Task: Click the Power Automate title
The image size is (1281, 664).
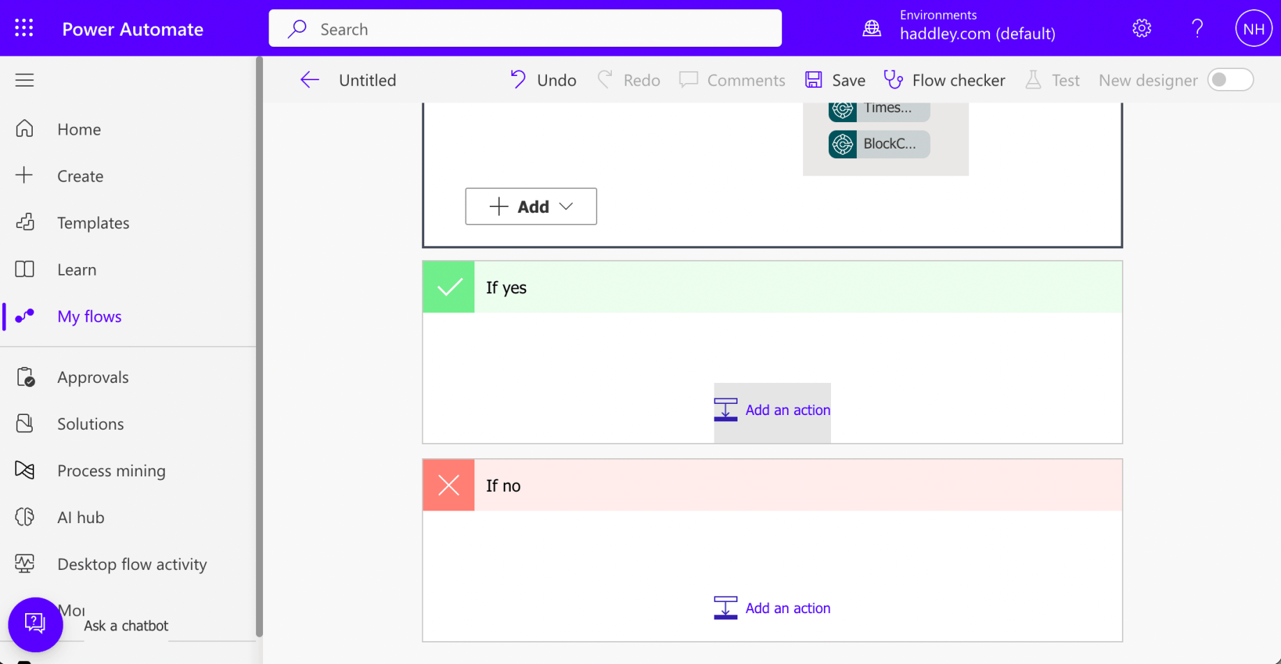Action: point(133,29)
